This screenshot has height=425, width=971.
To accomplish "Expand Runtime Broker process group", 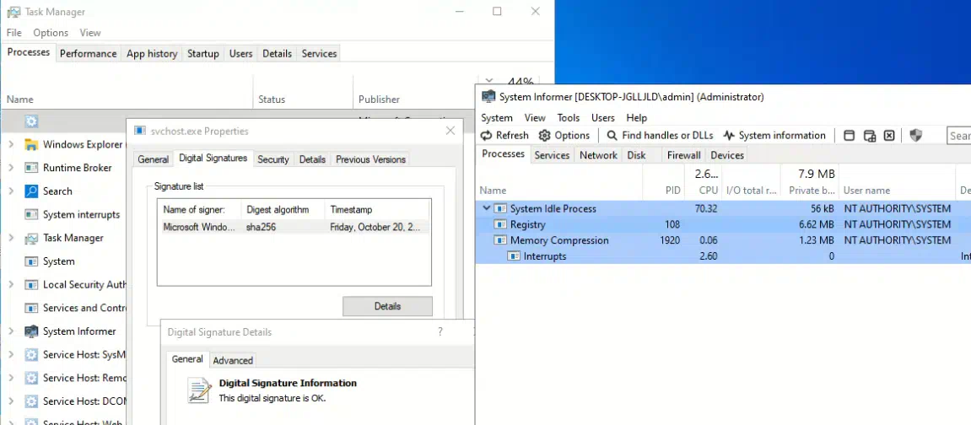I will point(11,168).
